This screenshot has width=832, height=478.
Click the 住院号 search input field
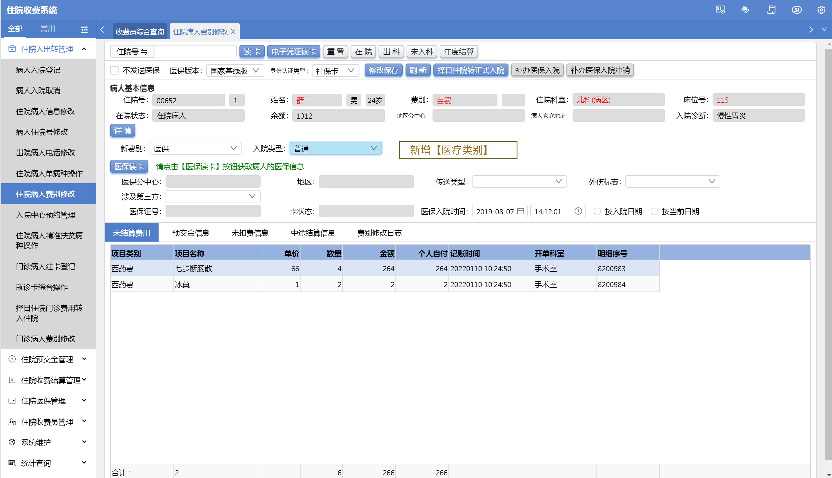coord(195,52)
